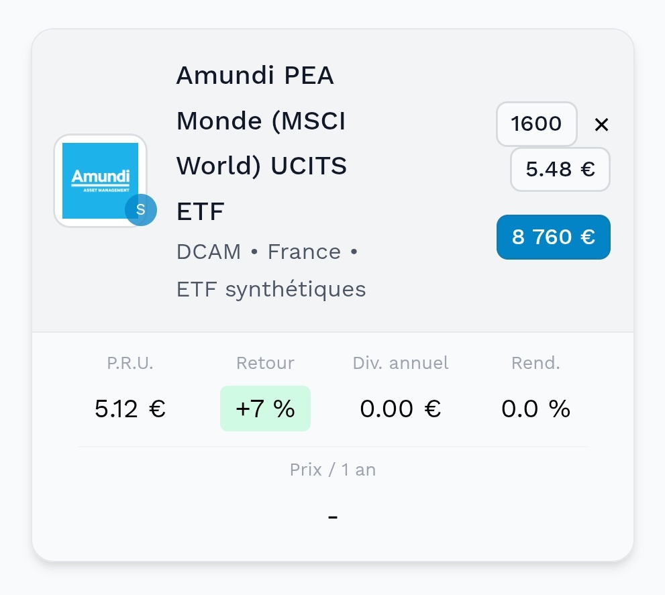Image resolution: width=665 pixels, height=595 pixels.
Task: Open the Amundi PEA Monde ETF title
Action: pos(262,144)
